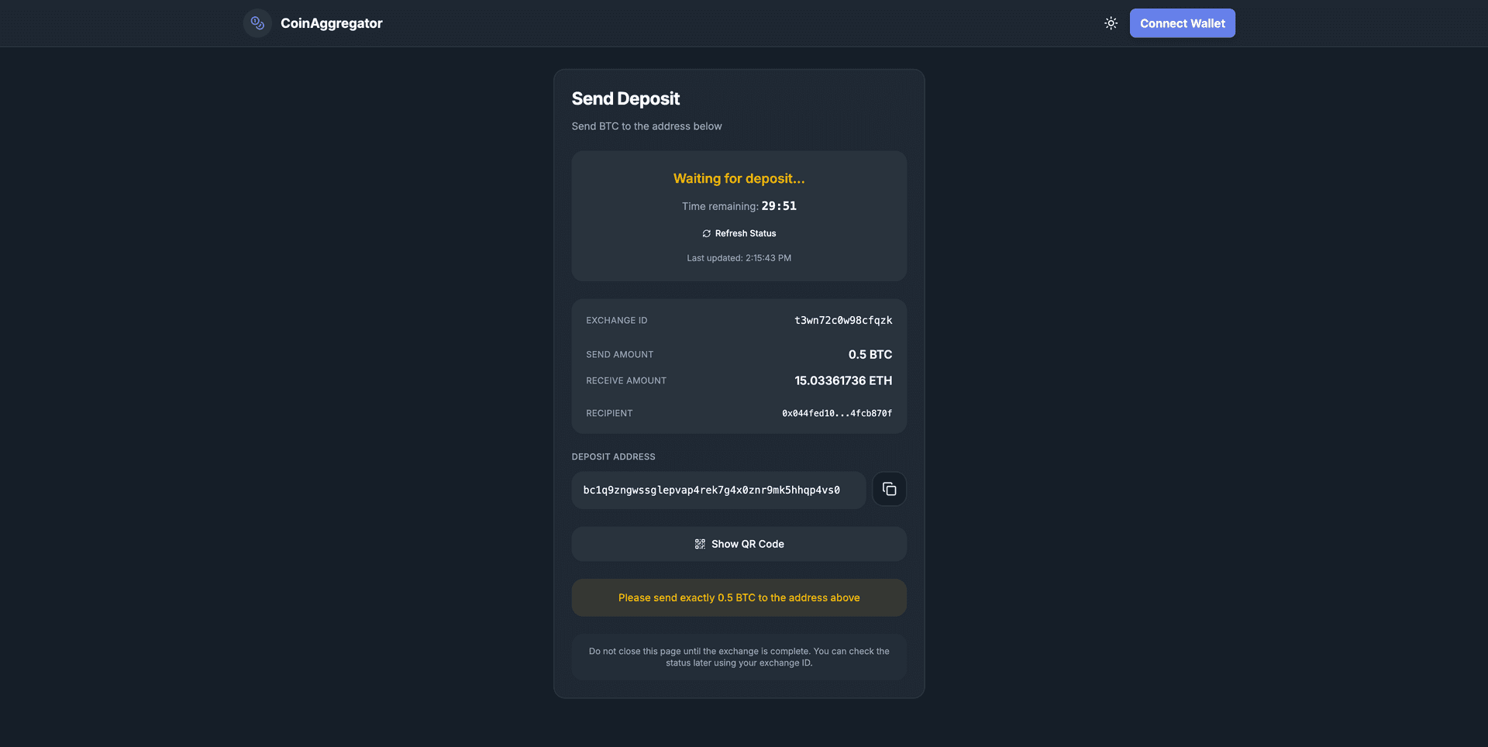The width and height of the screenshot is (1488, 747).
Task: Click the yellow send exactly 0.5 BTC banner
Action: [x=739, y=597]
